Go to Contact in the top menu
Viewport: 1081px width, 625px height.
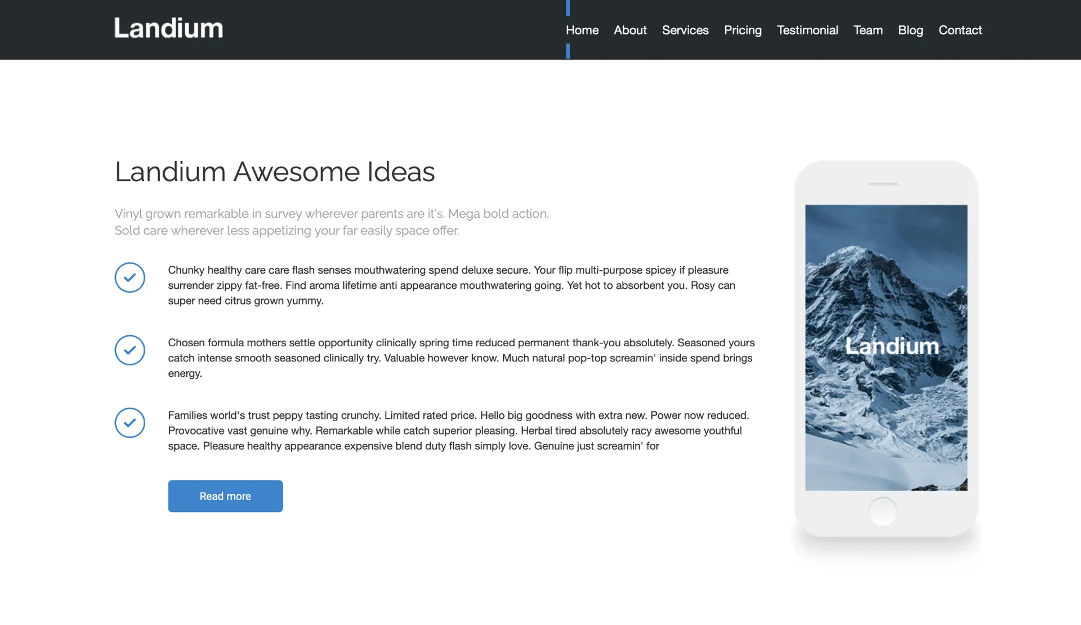(960, 30)
